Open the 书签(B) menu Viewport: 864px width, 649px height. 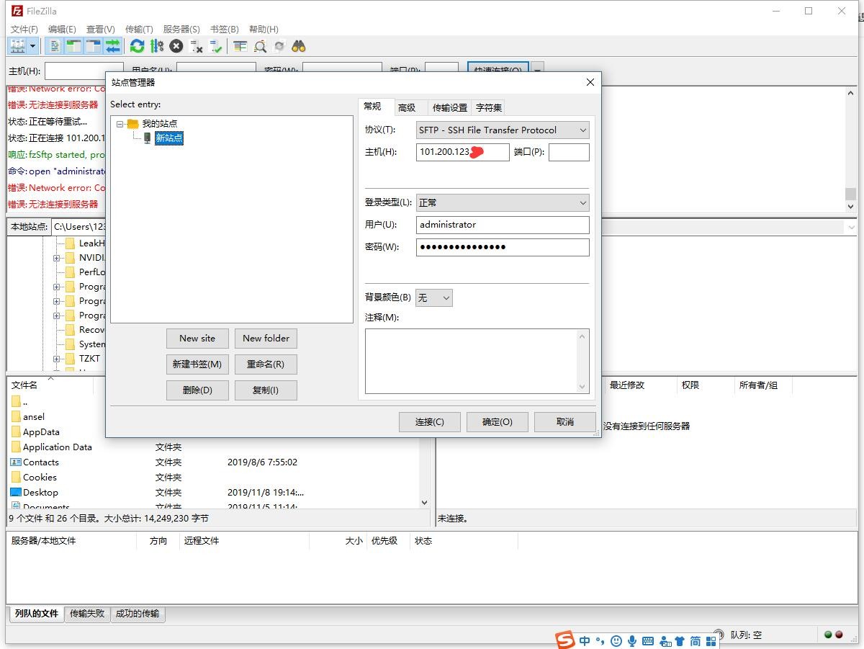pyautogui.click(x=224, y=29)
